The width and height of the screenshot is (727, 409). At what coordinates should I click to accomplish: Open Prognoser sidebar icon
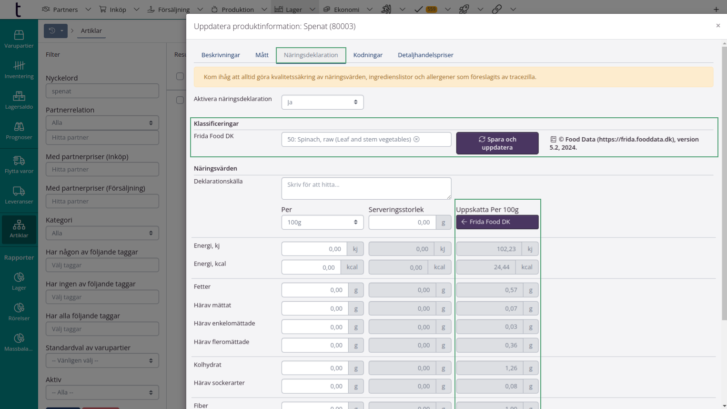pos(19,130)
